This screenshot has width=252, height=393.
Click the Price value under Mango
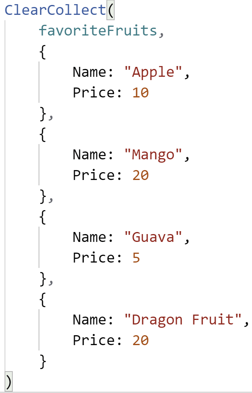pyautogui.click(x=140, y=175)
